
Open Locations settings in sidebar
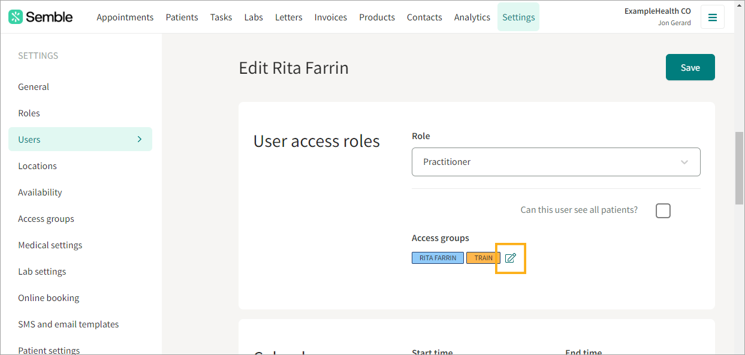[37, 166]
